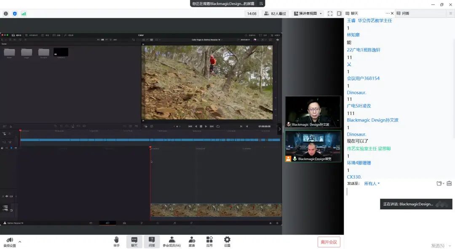
Task: Toggle the side panel layout icon
Action: click(x=339, y=13)
